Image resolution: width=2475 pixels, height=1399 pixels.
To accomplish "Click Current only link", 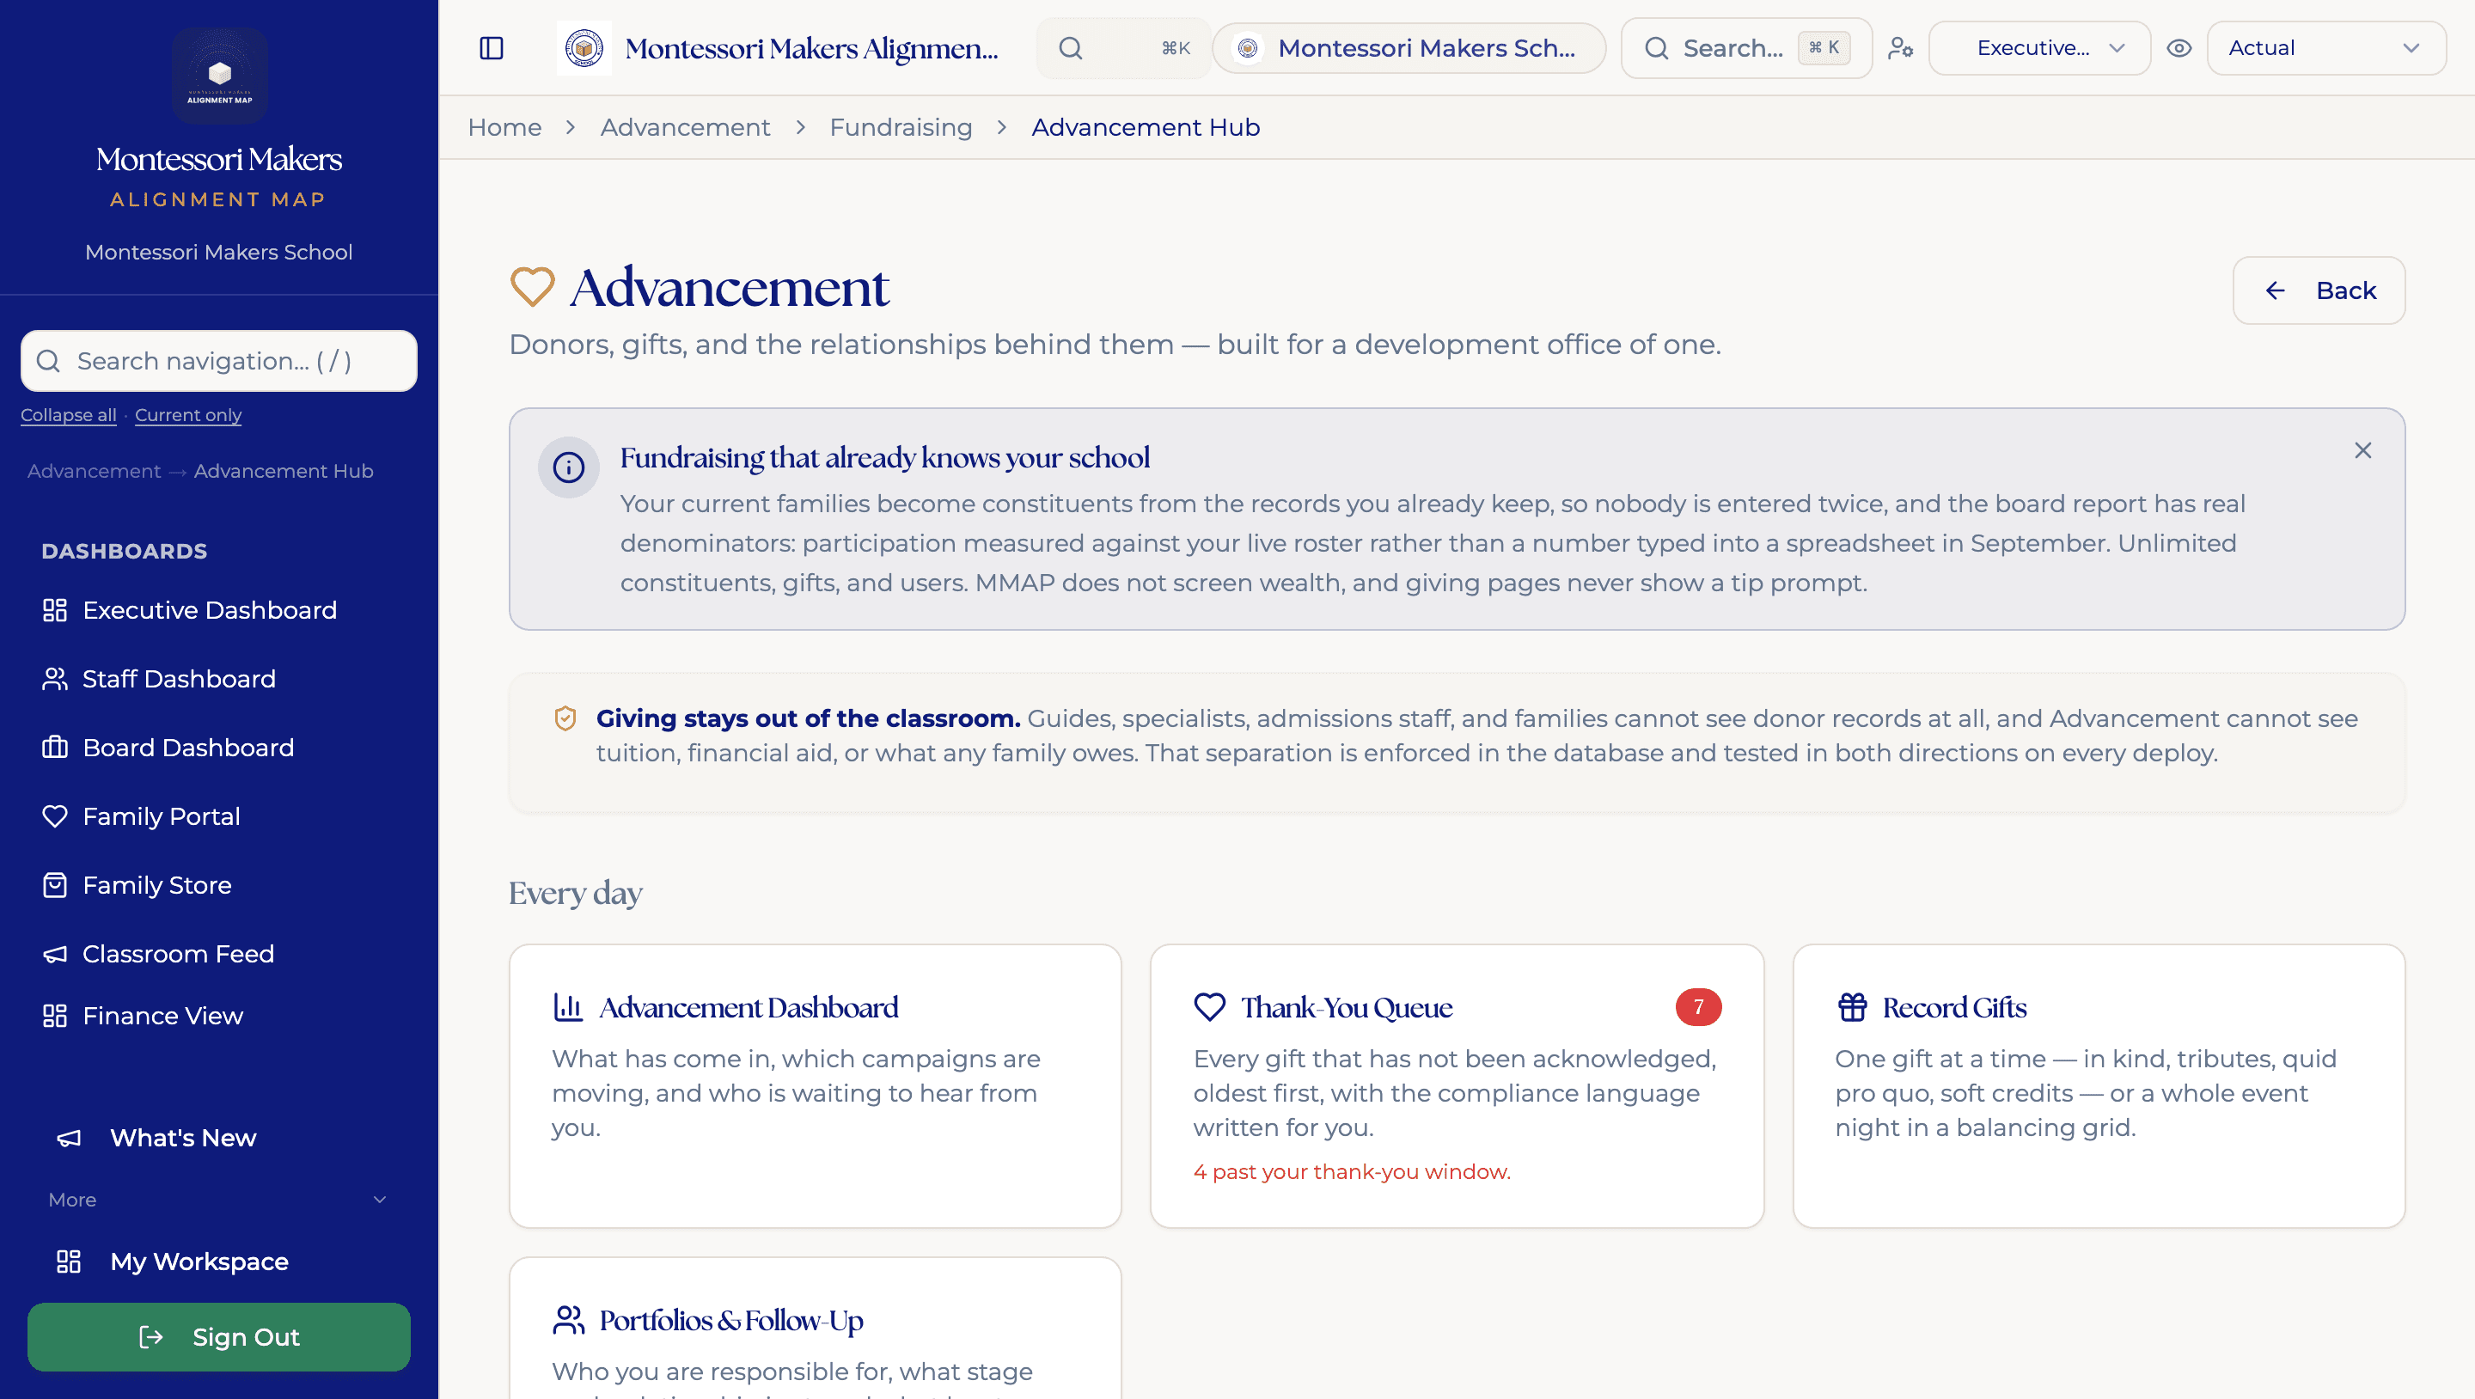I will [188, 414].
